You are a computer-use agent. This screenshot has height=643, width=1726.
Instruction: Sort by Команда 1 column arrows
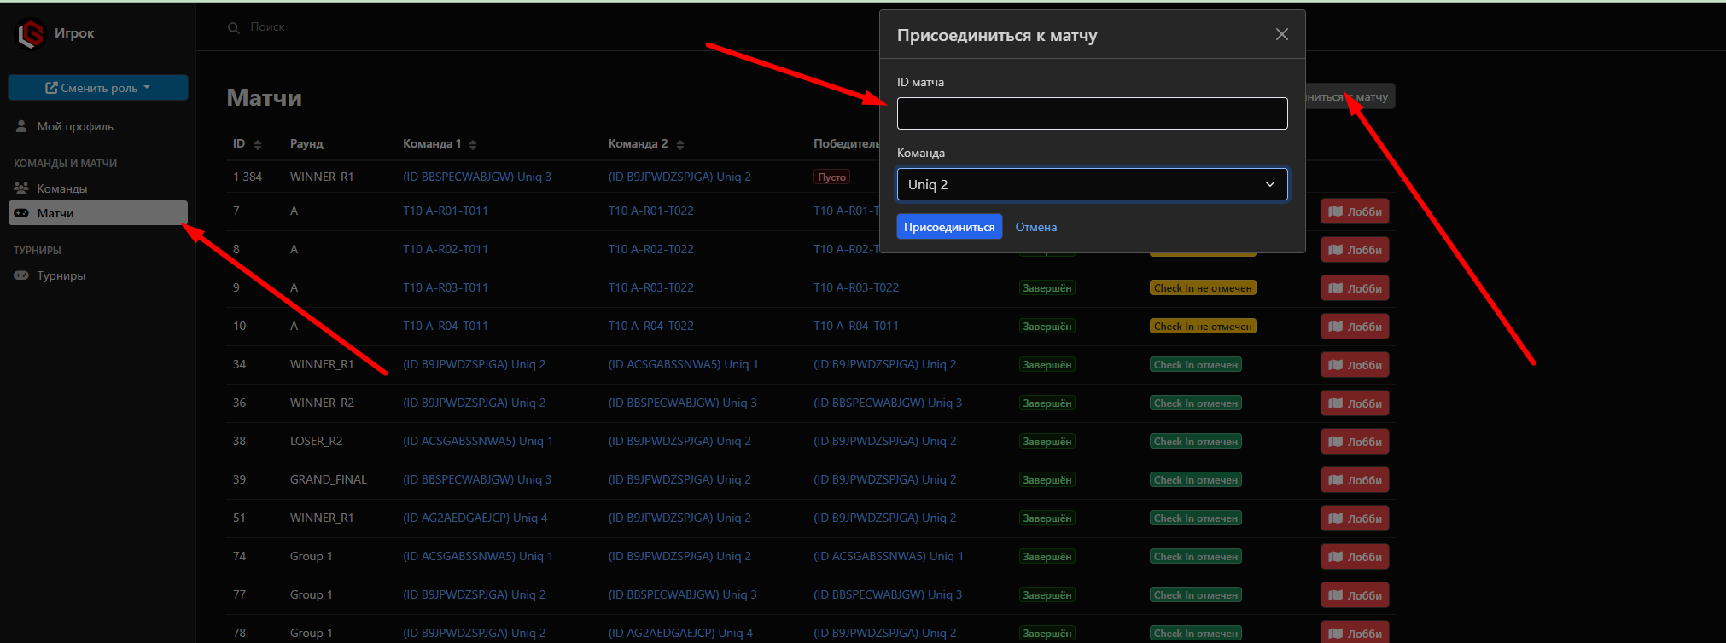click(x=473, y=145)
